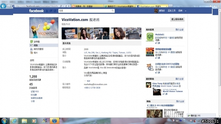The image size is (221, 124).
Task: Focus the facebook.com/VicoVation address bar
Action: tap(37, 6)
